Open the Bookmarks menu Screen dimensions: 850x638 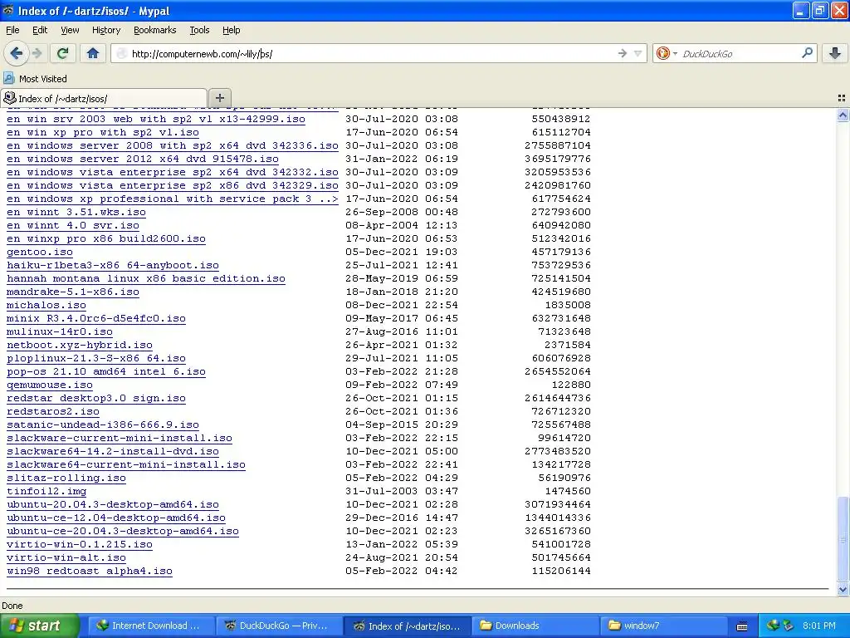tap(155, 30)
